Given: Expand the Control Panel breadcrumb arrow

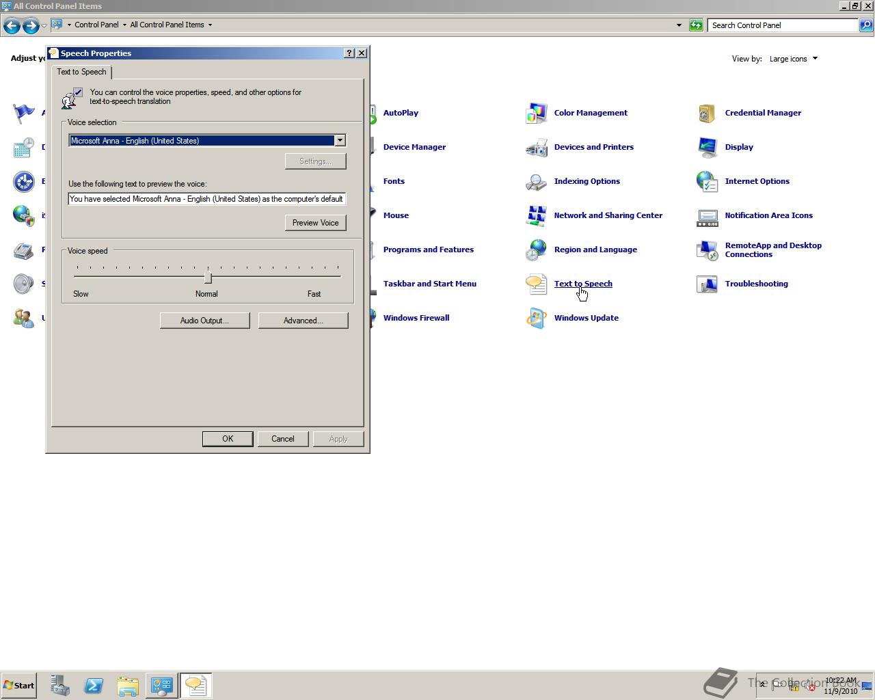Looking at the screenshot, I should coord(124,25).
